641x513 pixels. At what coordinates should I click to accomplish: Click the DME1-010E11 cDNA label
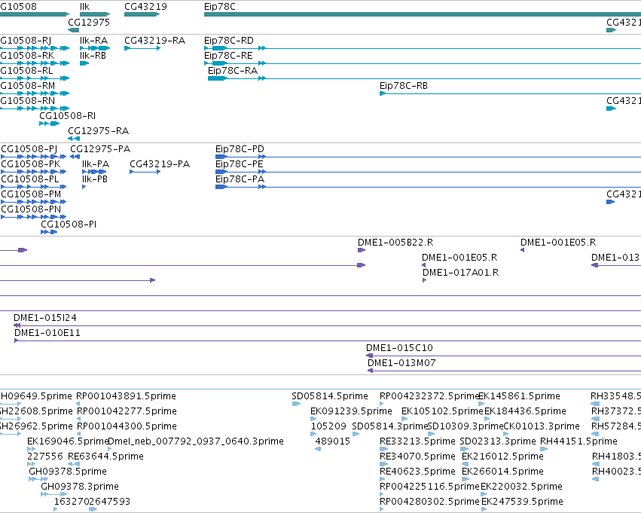tap(47, 333)
